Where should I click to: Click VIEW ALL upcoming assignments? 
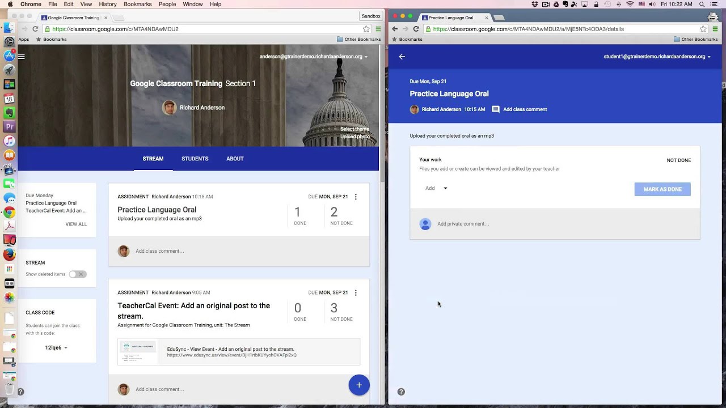(x=76, y=224)
